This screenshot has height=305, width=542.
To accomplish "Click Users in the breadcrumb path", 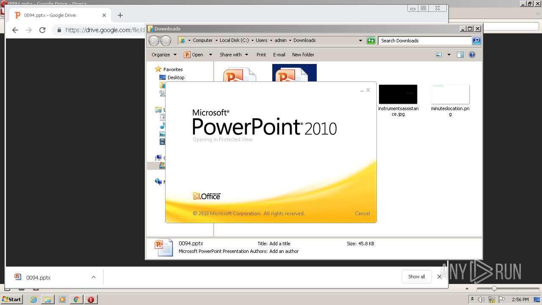I will click(x=261, y=40).
